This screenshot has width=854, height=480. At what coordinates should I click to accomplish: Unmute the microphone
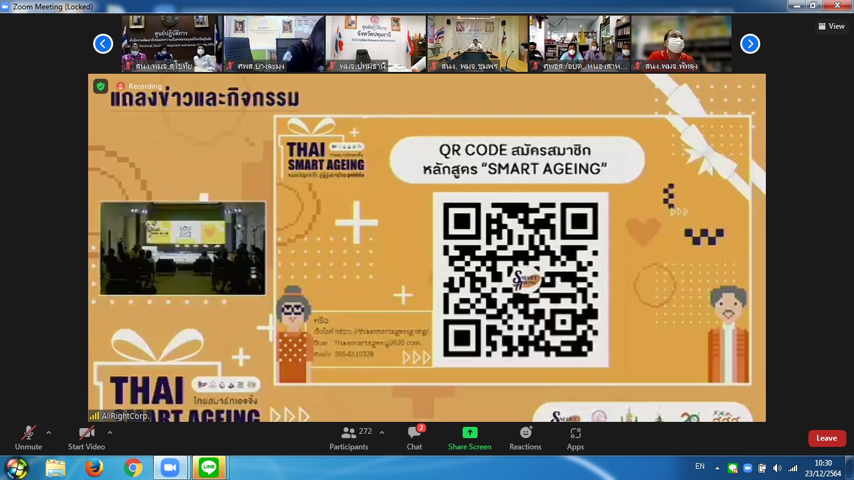pos(28,437)
